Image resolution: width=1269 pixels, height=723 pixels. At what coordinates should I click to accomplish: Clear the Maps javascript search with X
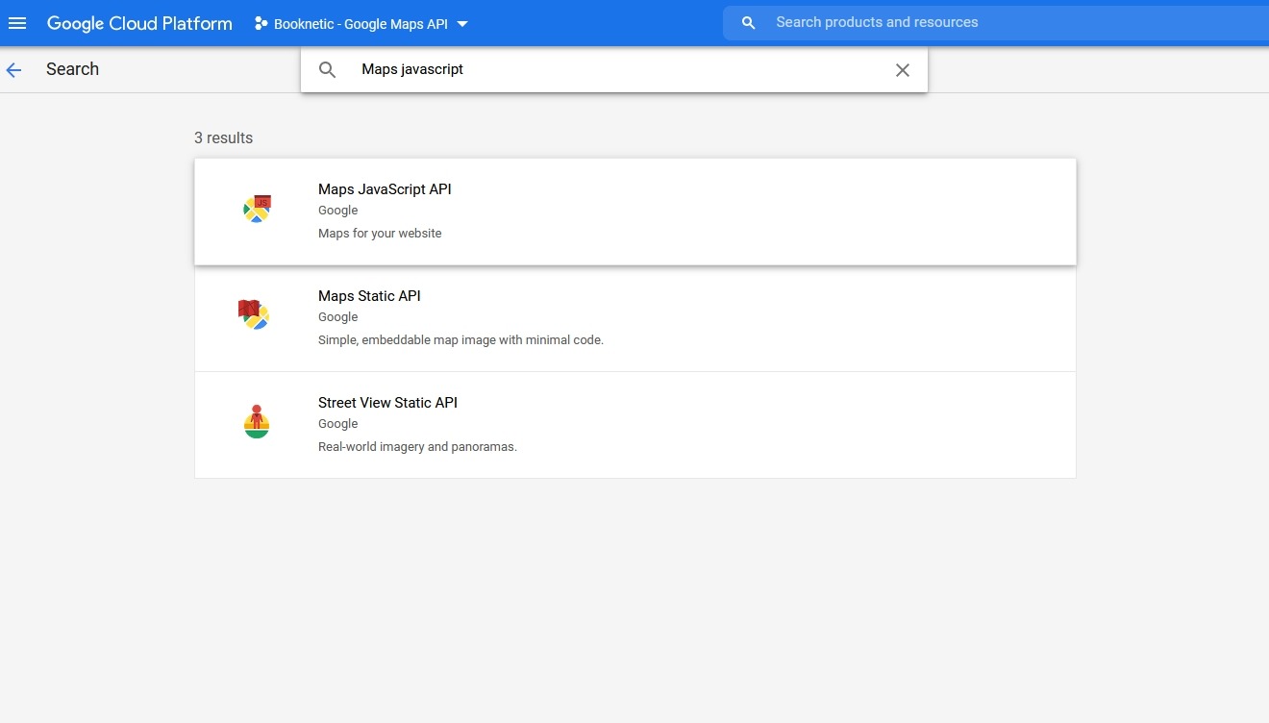902,69
